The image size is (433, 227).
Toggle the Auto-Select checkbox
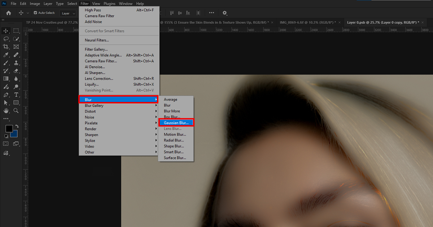[x=35, y=13]
